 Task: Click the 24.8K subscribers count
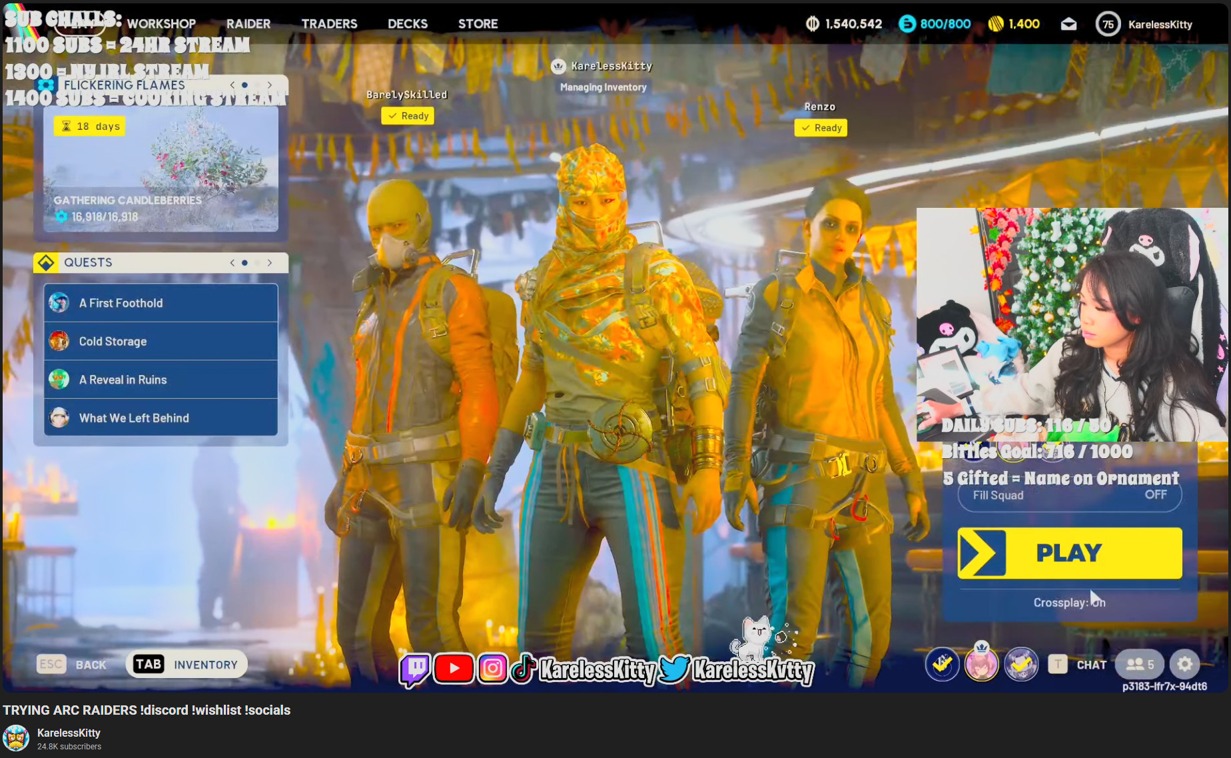point(69,747)
